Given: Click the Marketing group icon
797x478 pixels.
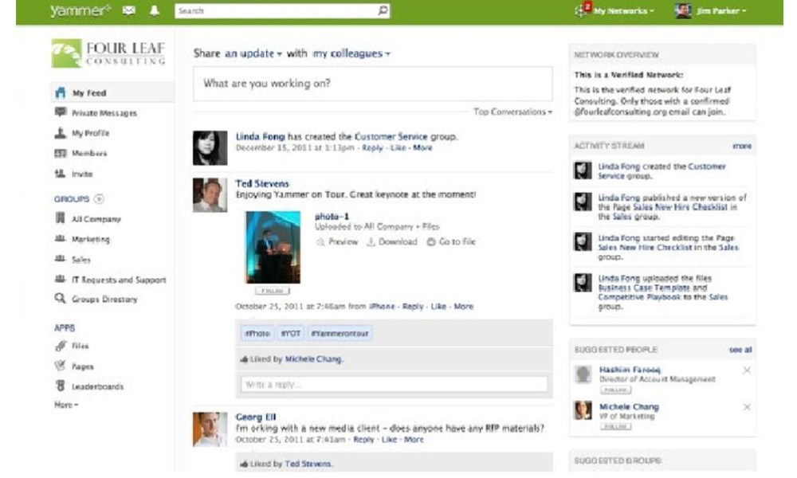Looking at the screenshot, I should [60, 239].
